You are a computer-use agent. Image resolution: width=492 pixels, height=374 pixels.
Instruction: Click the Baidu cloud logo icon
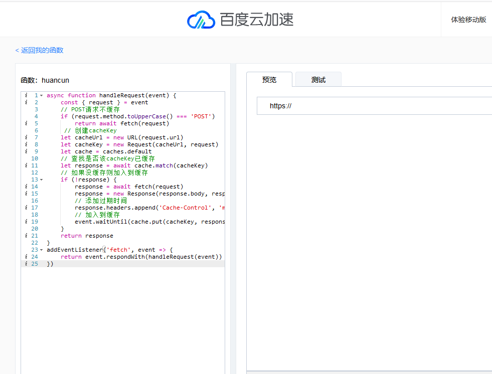click(201, 20)
